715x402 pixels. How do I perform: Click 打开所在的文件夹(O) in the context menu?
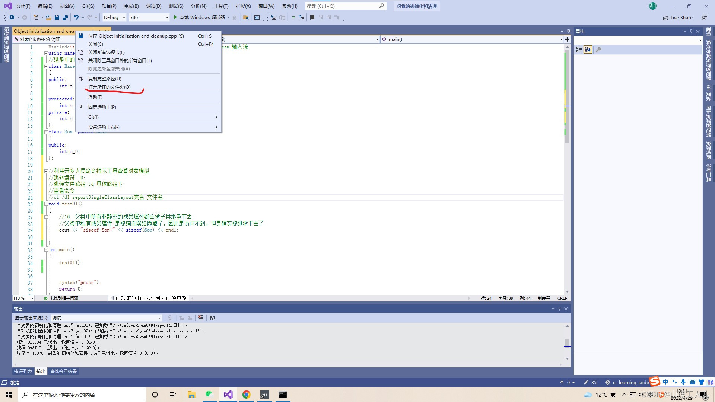tap(109, 87)
